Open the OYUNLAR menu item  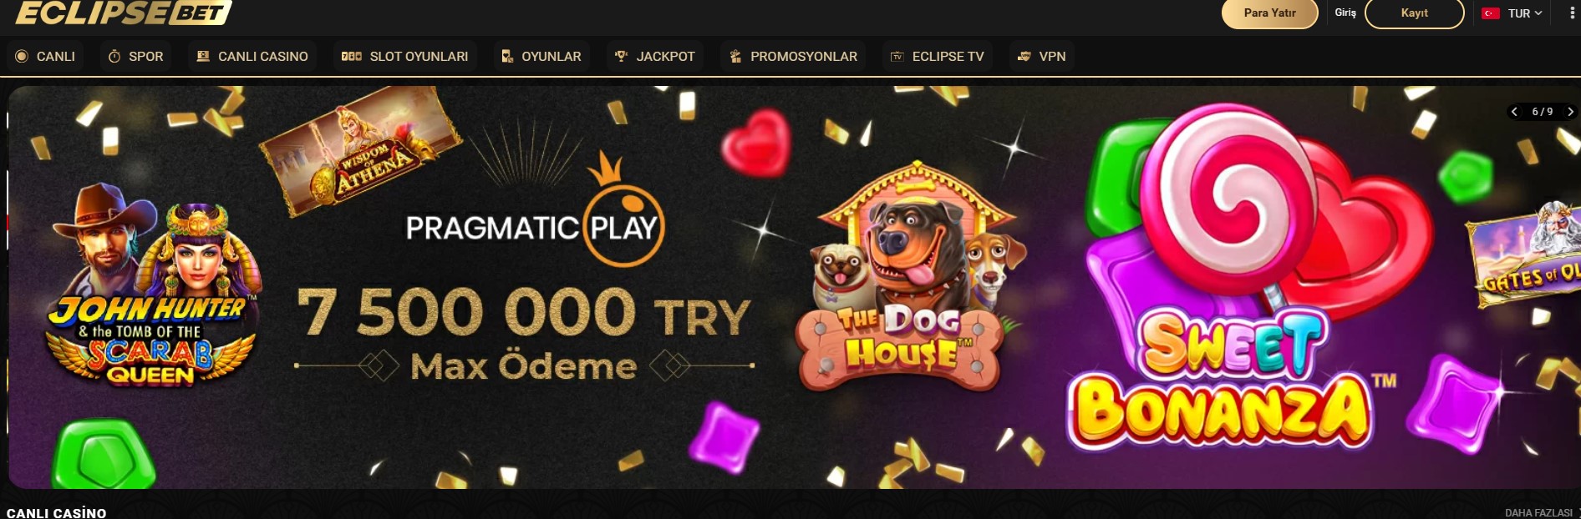click(x=541, y=56)
